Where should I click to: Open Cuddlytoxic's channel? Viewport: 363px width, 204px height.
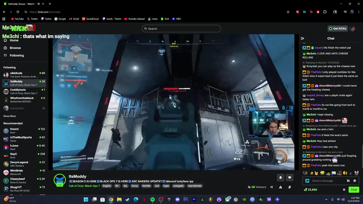(x=24, y=91)
